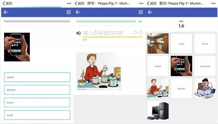Click the 0/5 progress counter in the spelling panel
218x124 pixels.
pyautogui.click(x=141, y=21)
